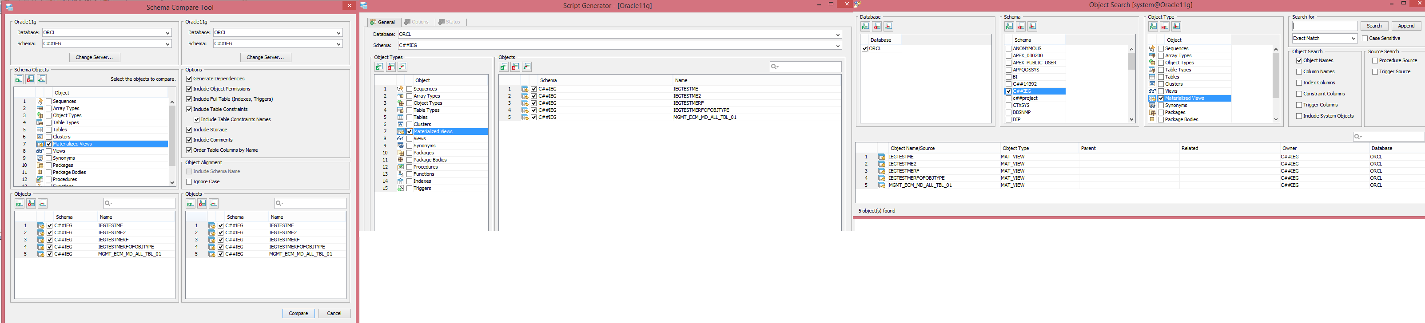Open right Database dropdown in Schema Compare Tool
This screenshot has height=323, width=1425.
click(338, 33)
